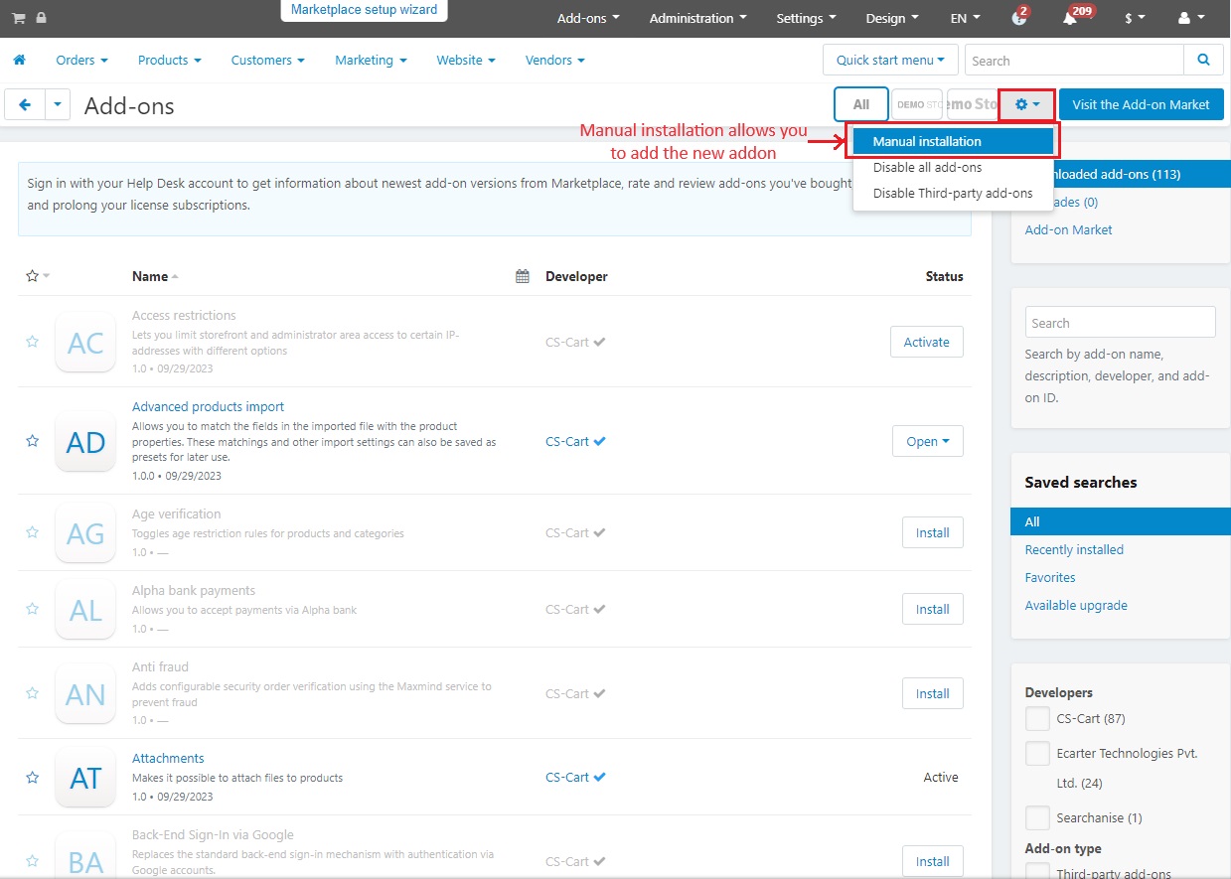1231x879 pixels.
Task: Mark Anti fraud as favorite star
Action: point(32,693)
